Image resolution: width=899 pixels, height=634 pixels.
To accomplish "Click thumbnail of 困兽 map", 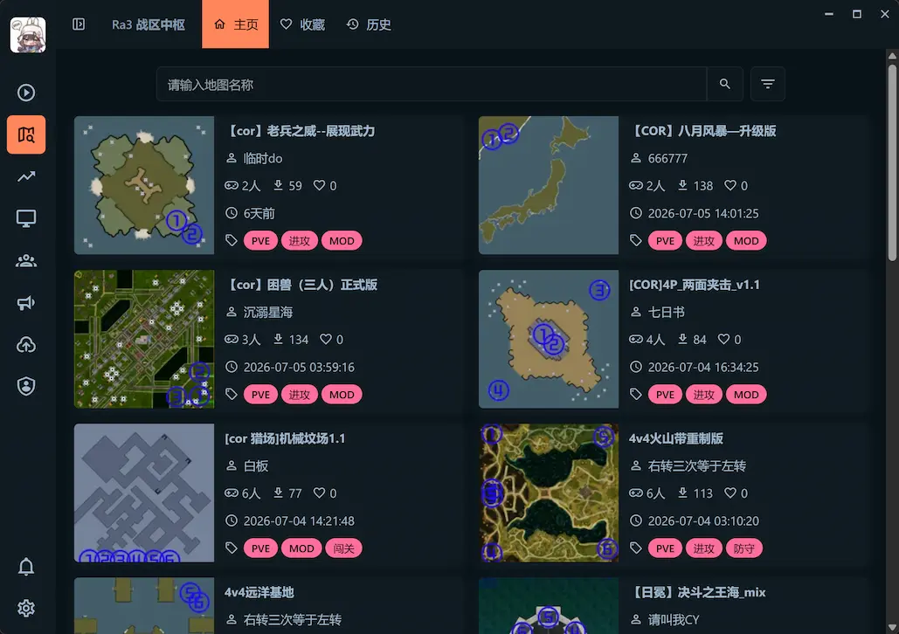I will pyautogui.click(x=144, y=339).
